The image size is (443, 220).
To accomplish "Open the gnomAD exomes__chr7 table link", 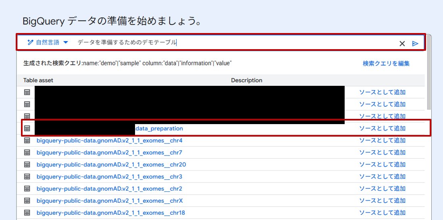I will pos(109,153).
